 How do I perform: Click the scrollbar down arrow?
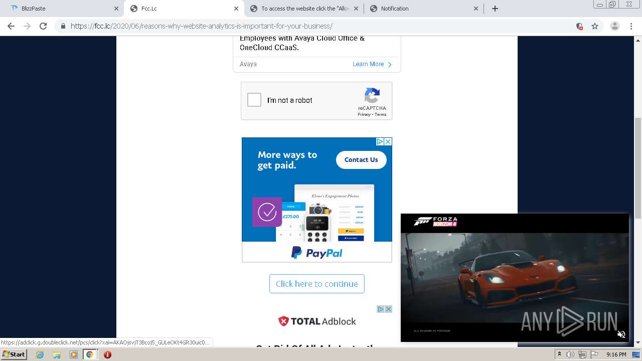638,343
